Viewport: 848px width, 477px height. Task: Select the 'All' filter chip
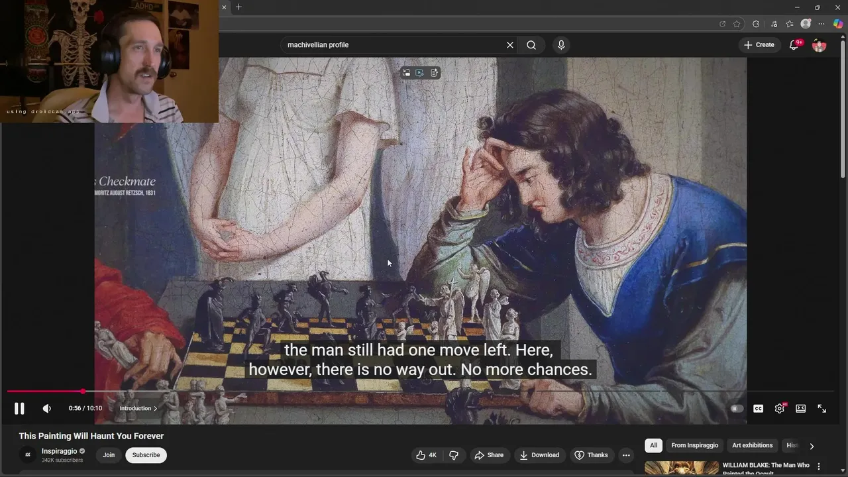[653, 446]
